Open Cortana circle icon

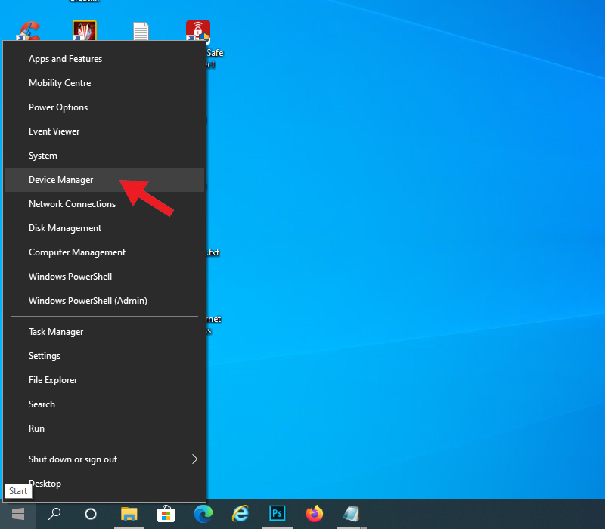(x=91, y=514)
